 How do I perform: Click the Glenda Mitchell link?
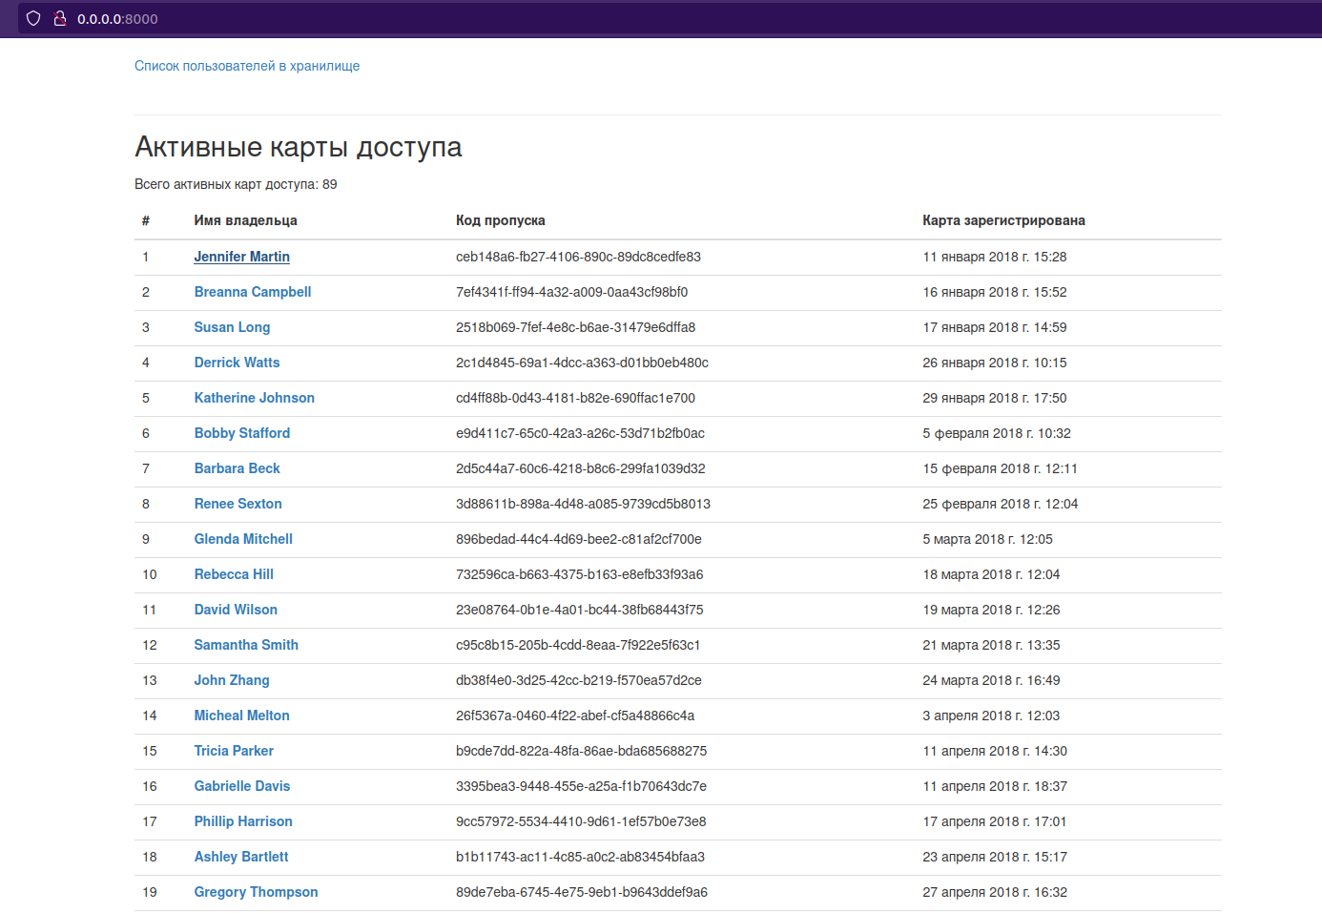point(242,538)
